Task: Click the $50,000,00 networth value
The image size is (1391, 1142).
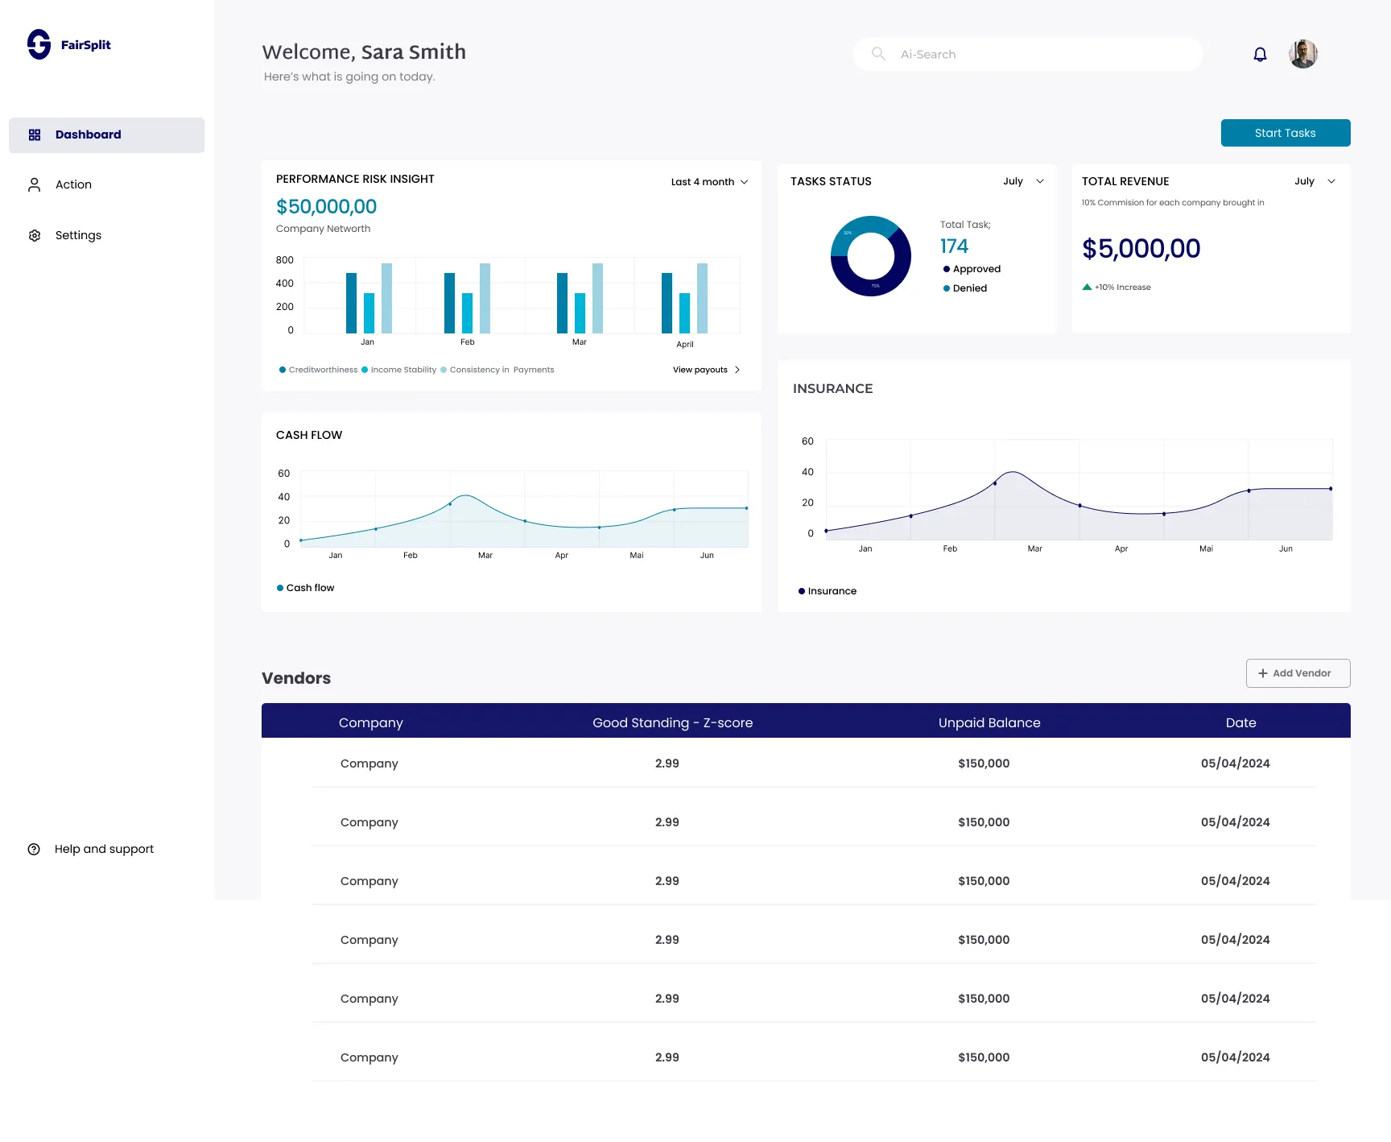Action: [326, 207]
